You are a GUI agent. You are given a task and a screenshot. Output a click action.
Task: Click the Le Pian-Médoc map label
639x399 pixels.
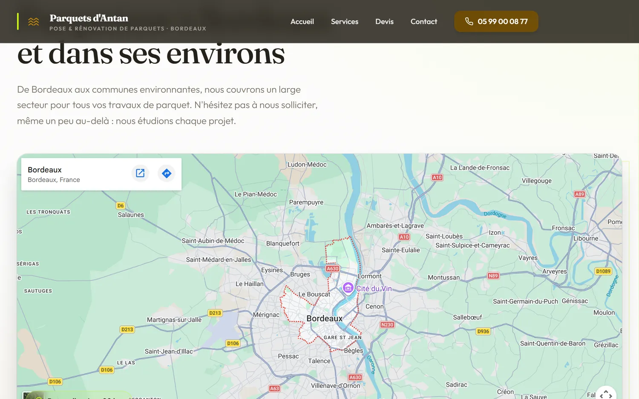click(256, 194)
